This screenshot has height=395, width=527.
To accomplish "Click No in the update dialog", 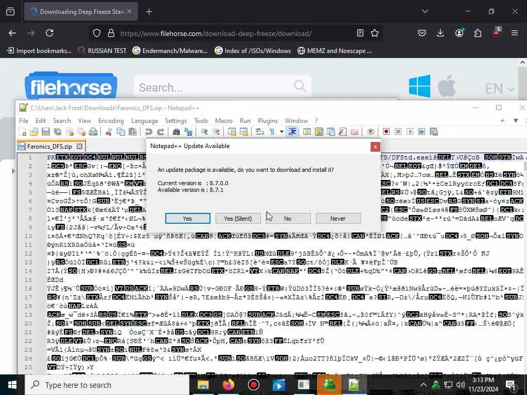I will 288,218.
